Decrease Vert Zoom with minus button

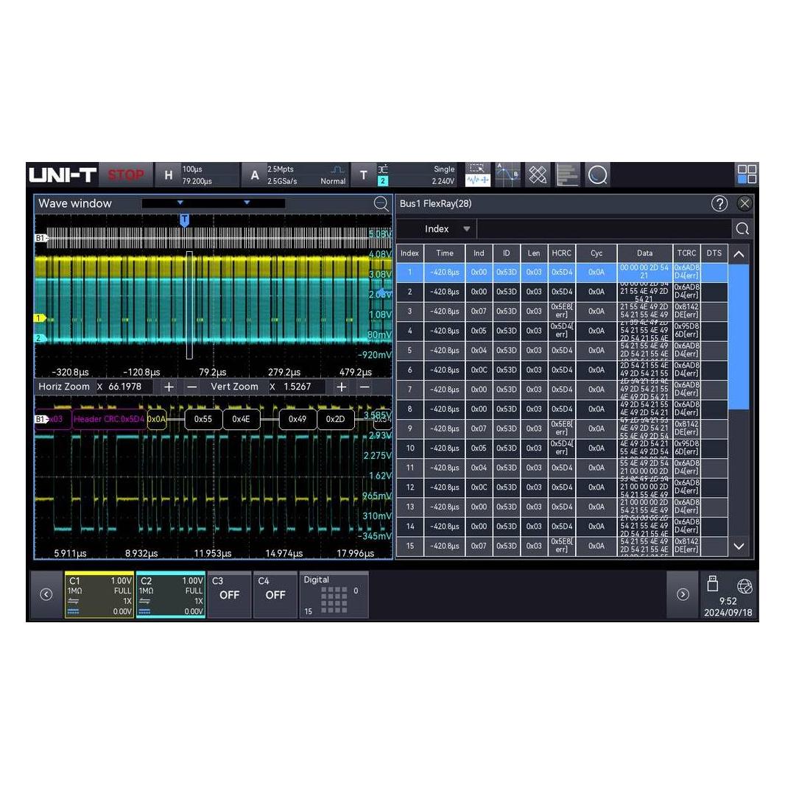click(x=365, y=387)
